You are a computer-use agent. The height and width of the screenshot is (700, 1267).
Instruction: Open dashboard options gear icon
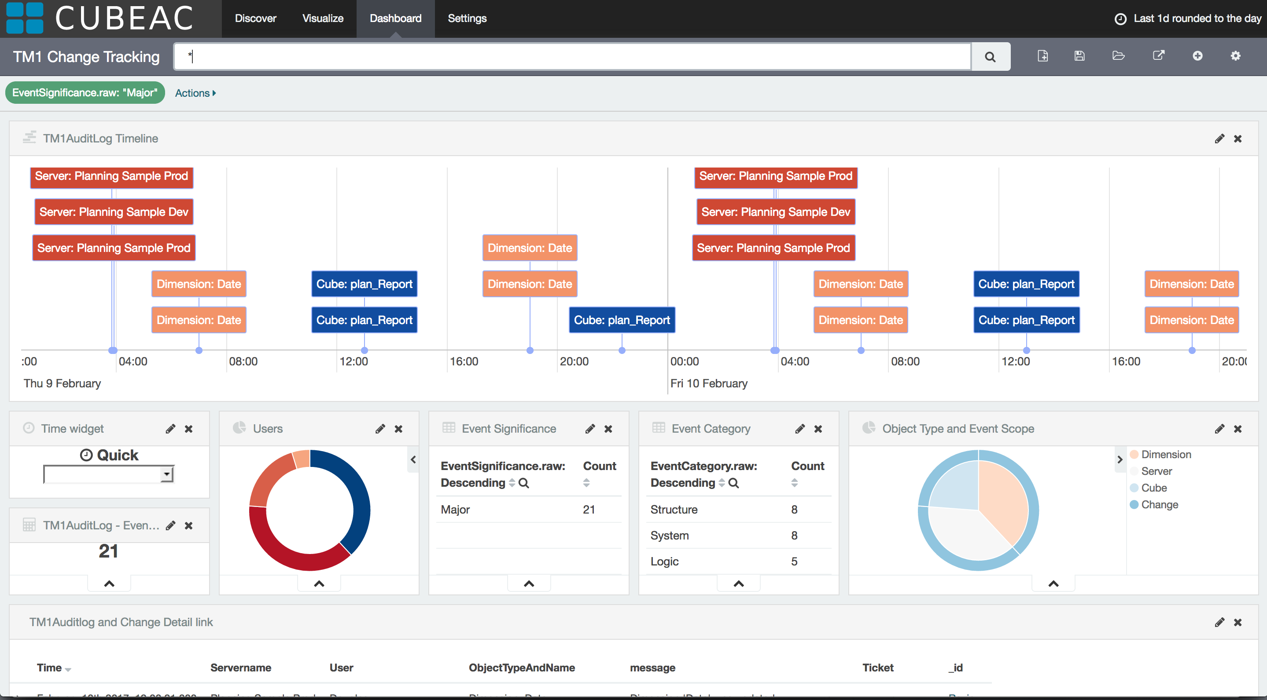[x=1235, y=56]
